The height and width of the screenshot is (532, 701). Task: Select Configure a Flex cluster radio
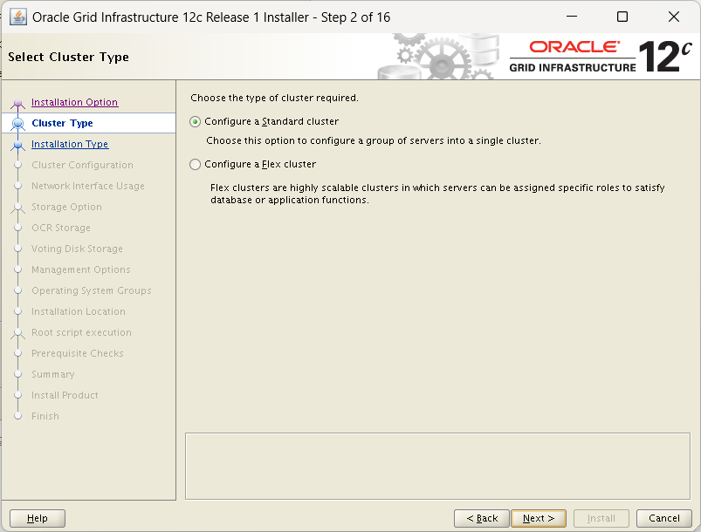pyautogui.click(x=195, y=164)
